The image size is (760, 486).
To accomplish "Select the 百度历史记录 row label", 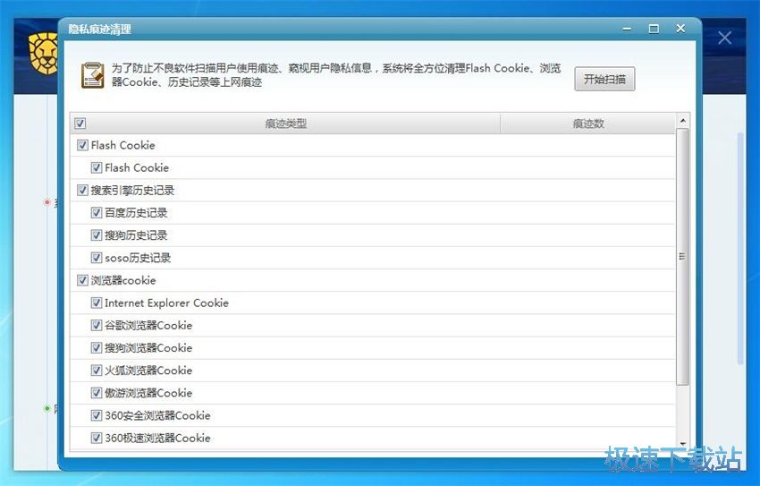I will click(x=136, y=213).
